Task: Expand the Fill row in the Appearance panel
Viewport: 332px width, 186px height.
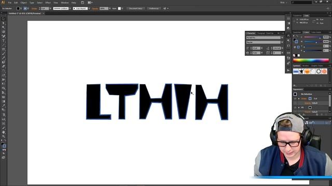Action: coord(299,107)
